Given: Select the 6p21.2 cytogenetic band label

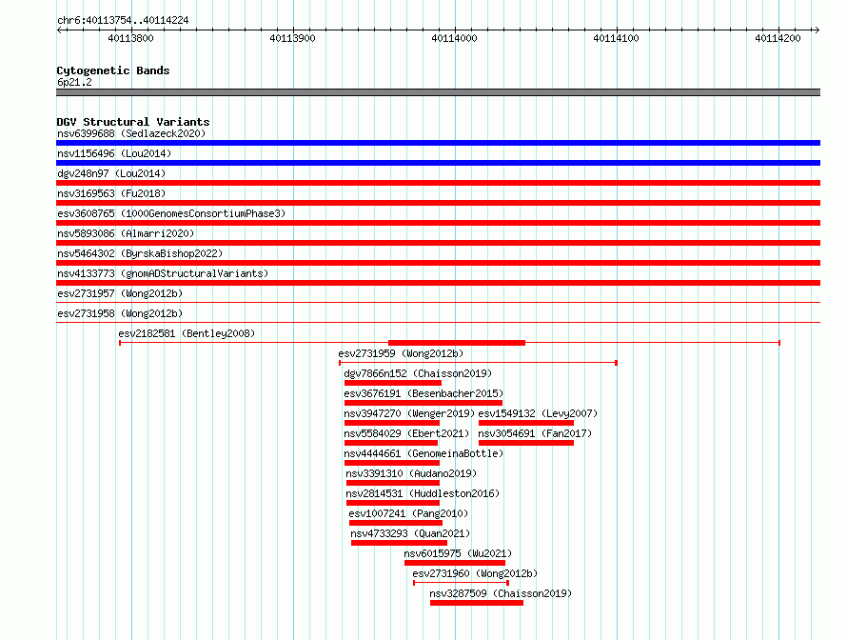Looking at the screenshot, I should click(74, 82).
